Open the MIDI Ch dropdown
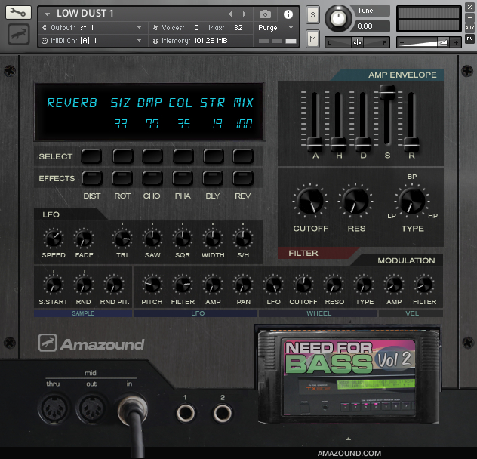 pos(92,41)
